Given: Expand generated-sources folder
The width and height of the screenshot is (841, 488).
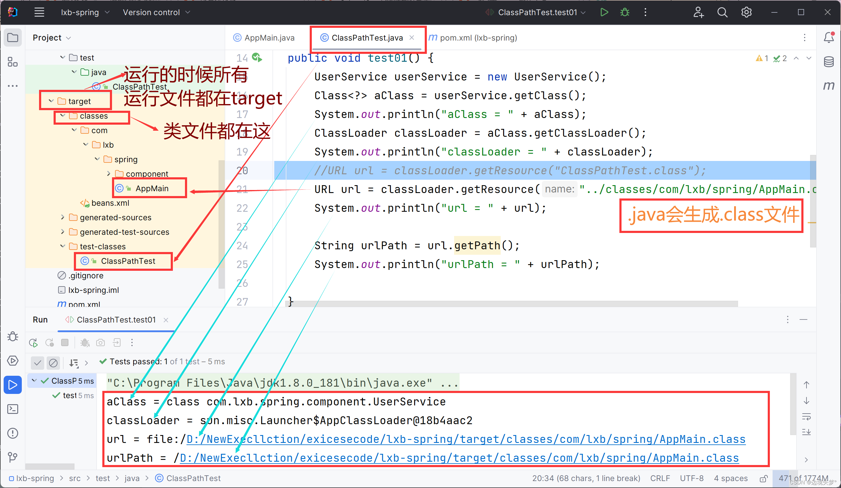Looking at the screenshot, I should (x=62, y=217).
